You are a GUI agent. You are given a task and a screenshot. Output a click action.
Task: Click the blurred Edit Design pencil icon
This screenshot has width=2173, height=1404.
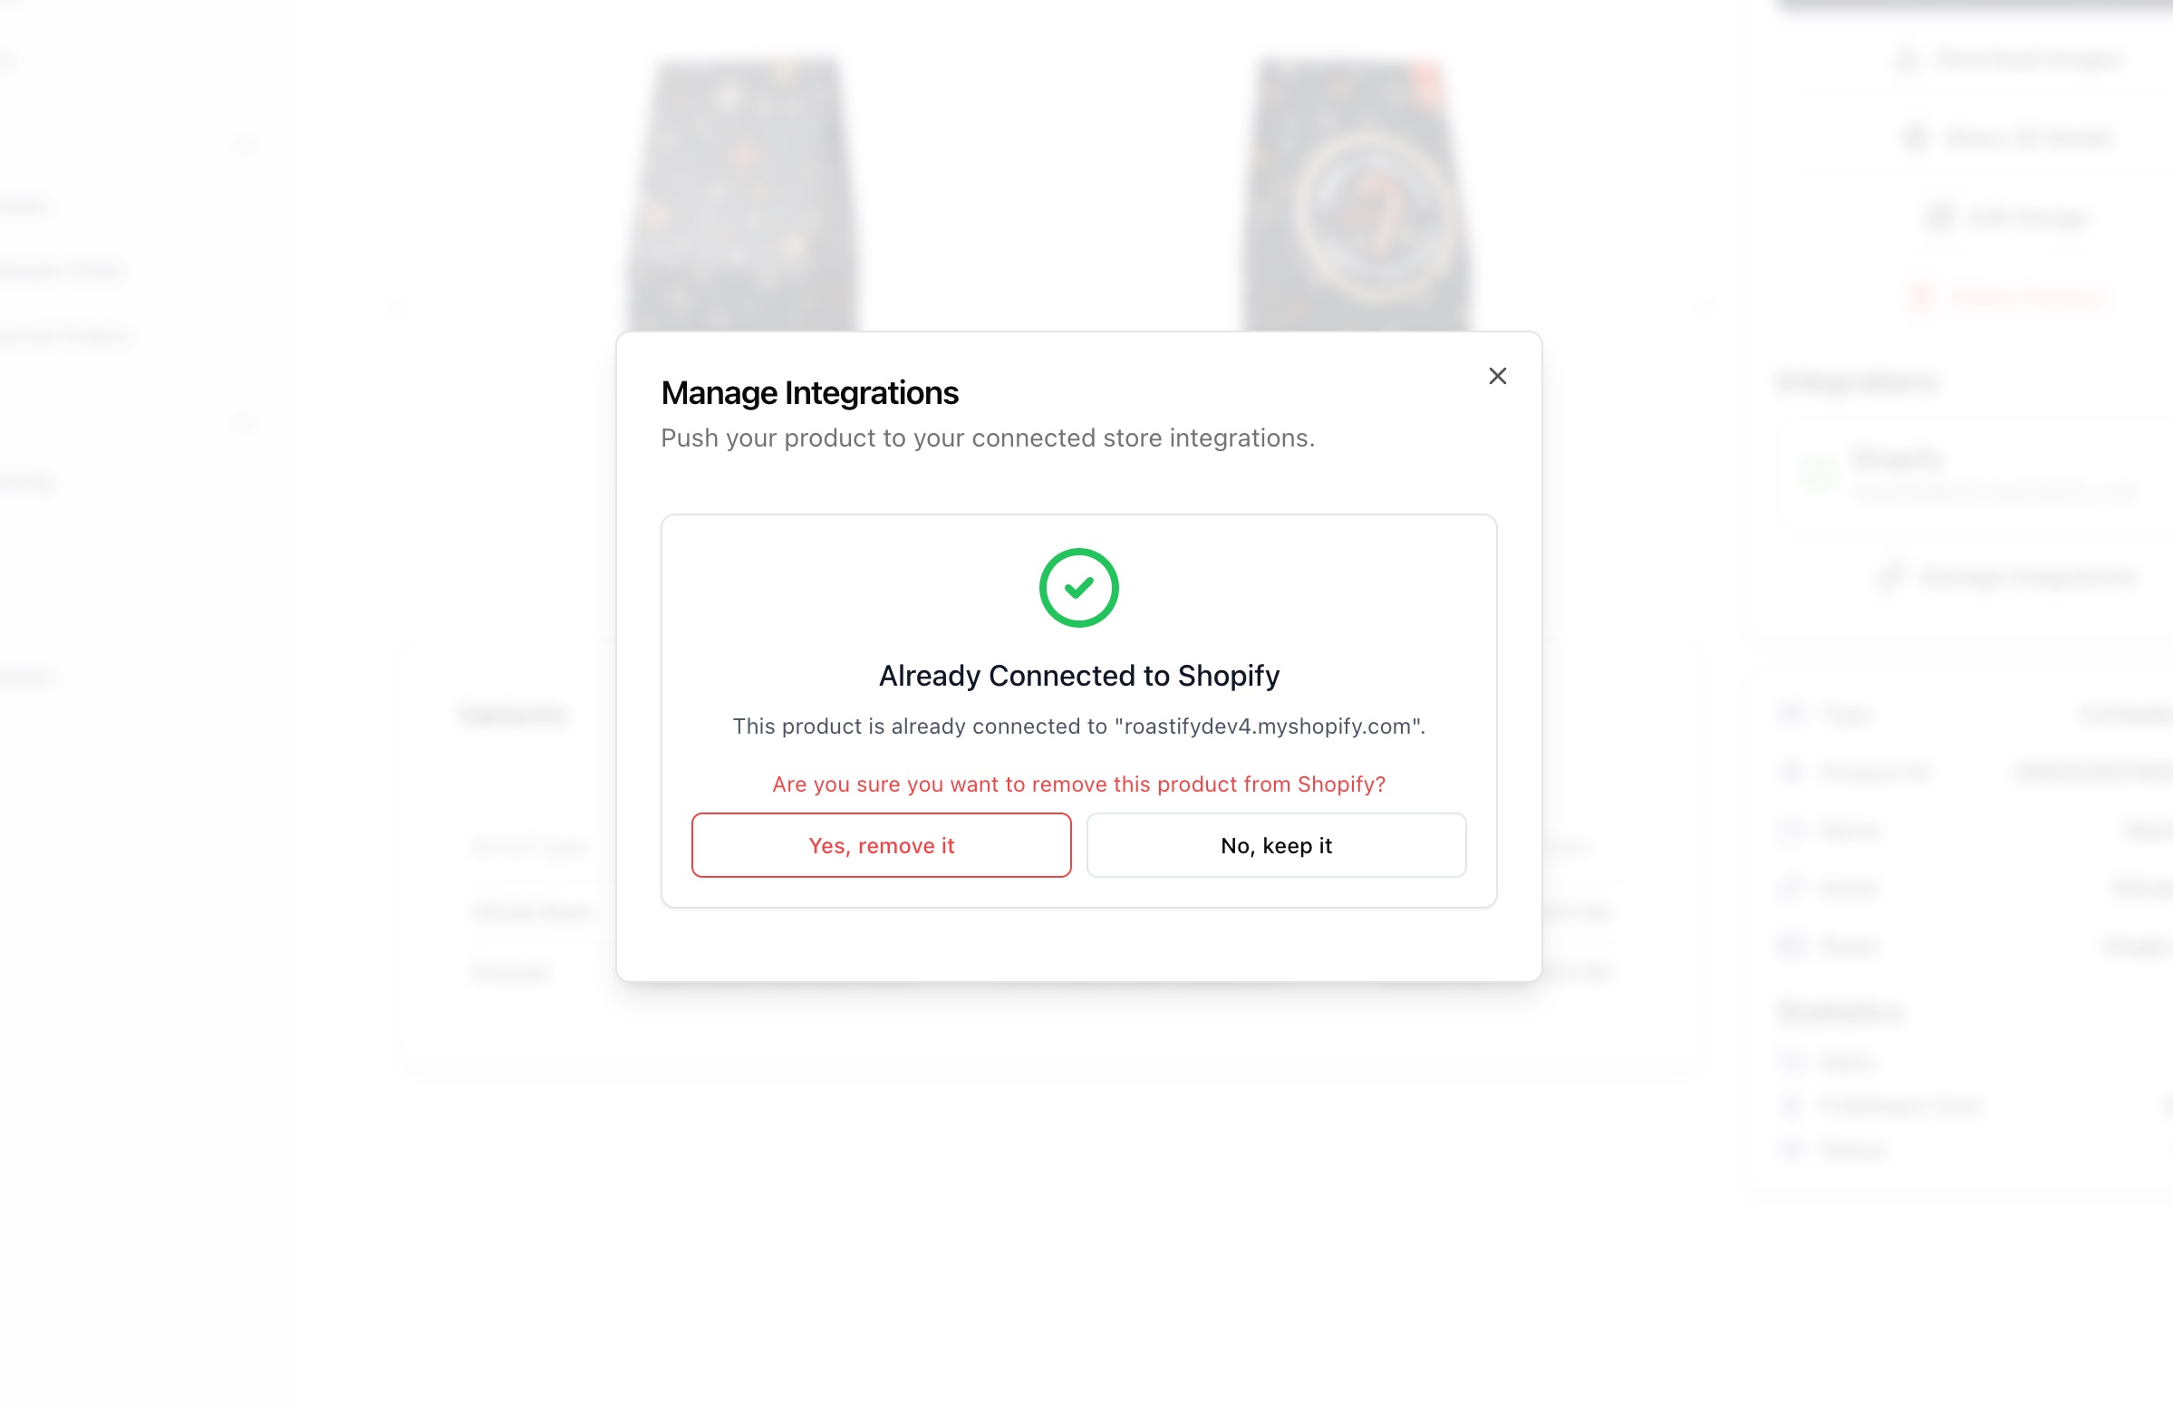(1938, 218)
